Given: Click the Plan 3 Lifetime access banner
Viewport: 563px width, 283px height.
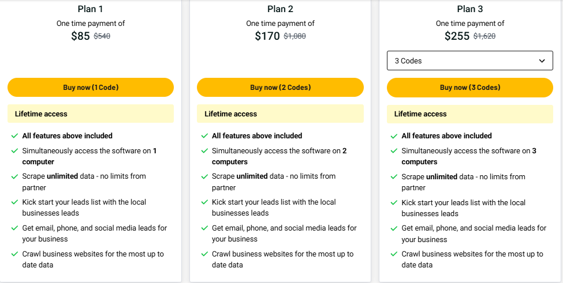Looking at the screenshot, I should pyautogui.click(x=470, y=114).
